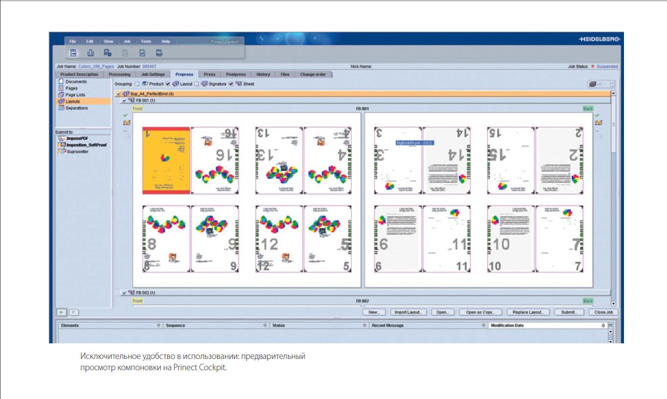Click the play icon at bottom left

pyautogui.click(x=62, y=312)
